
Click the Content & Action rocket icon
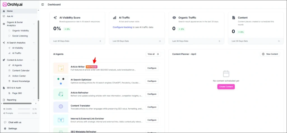4,60
